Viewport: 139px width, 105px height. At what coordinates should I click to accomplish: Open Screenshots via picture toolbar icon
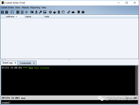45,12
